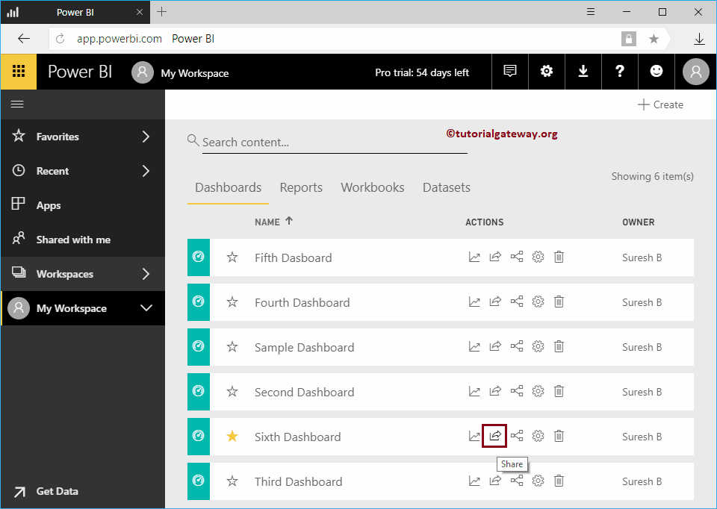Click the Create button
The image size is (717, 509).
point(660,104)
